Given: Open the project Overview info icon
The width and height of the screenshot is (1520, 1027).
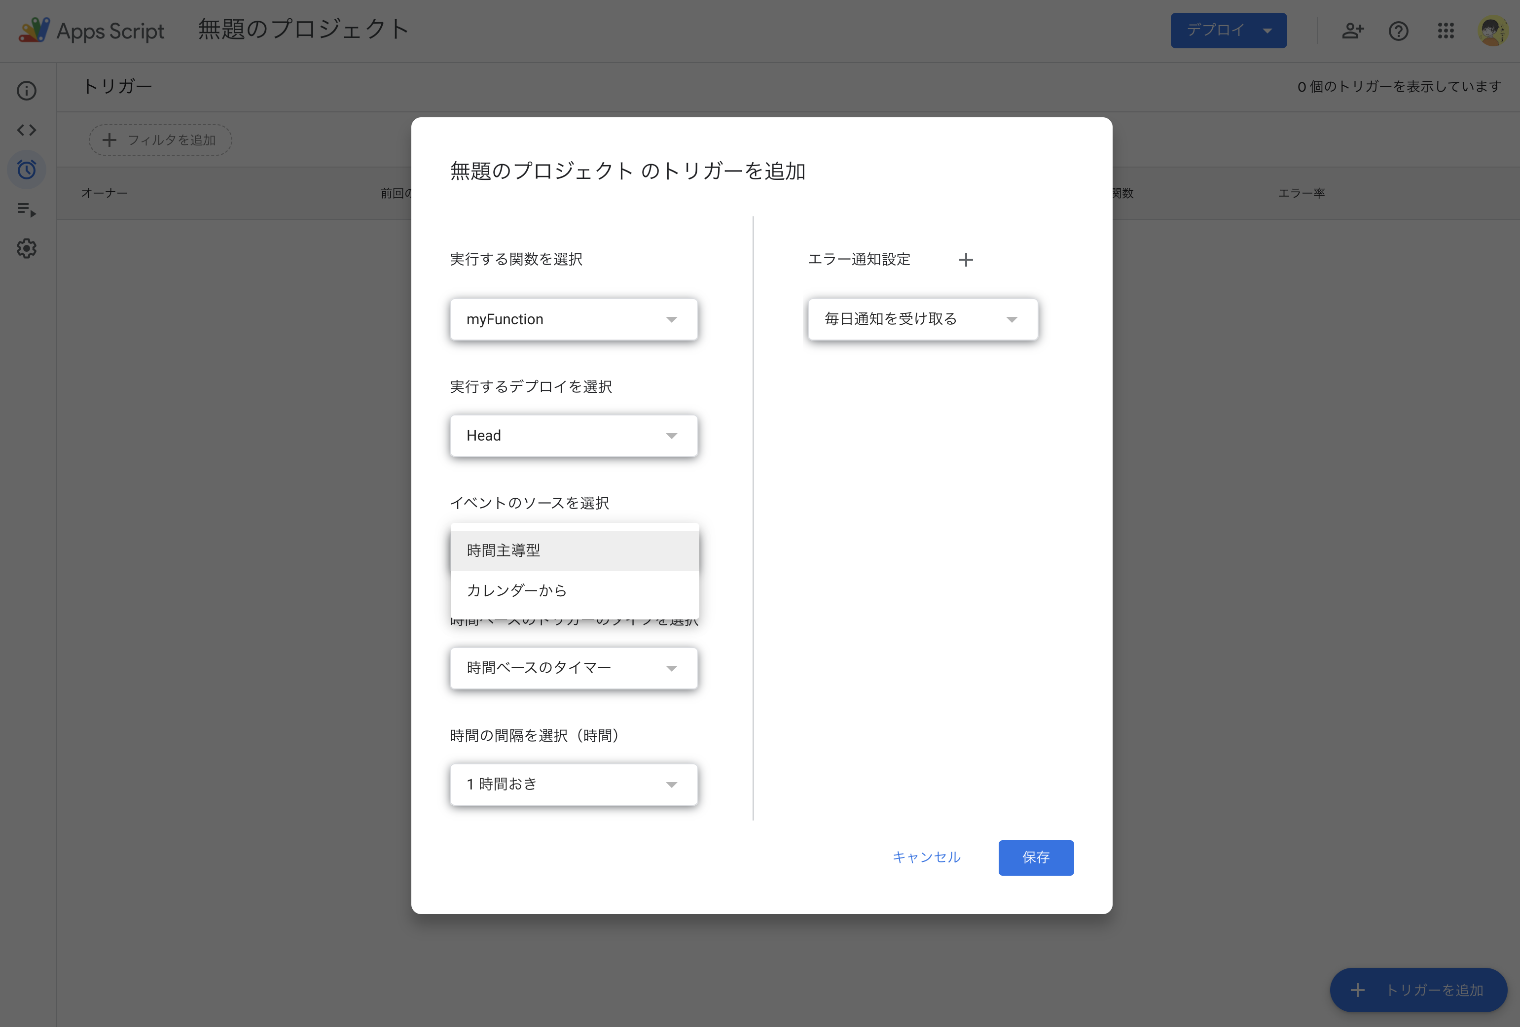Looking at the screenshot, I should pyautogui.click(x=27, y=90).
